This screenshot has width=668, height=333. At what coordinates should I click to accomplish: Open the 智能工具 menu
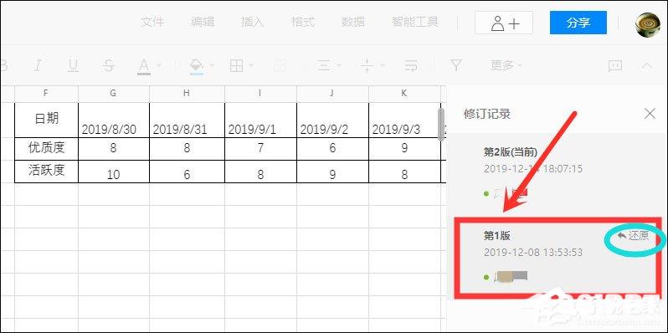point(415,22)
